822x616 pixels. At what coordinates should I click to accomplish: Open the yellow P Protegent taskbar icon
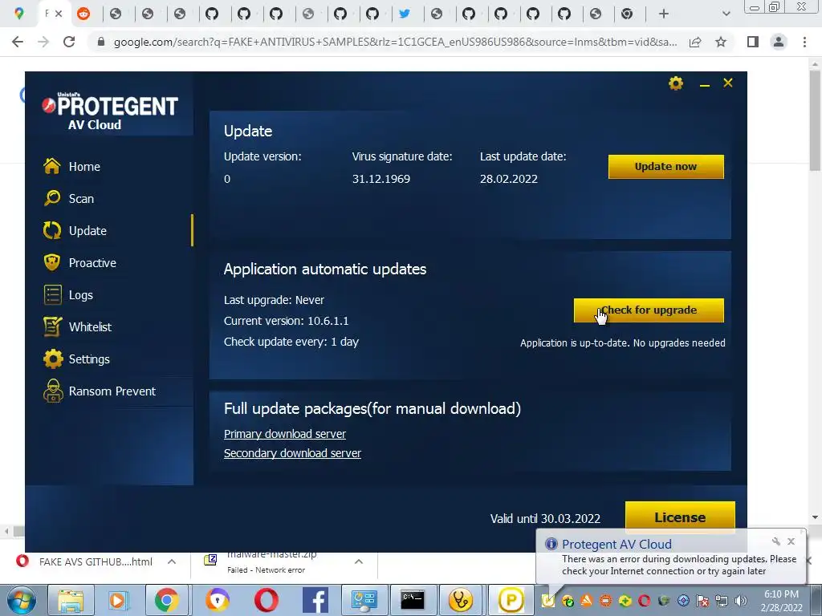click(x=511, y=600)
